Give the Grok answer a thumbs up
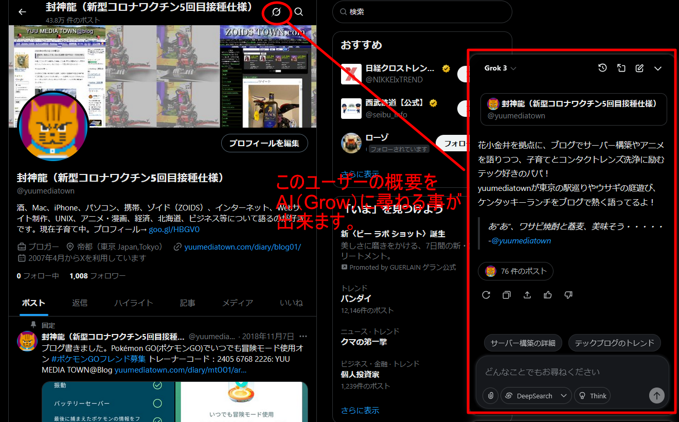Image resolution: width=679 pixels, height=422 pixels. 547,294
